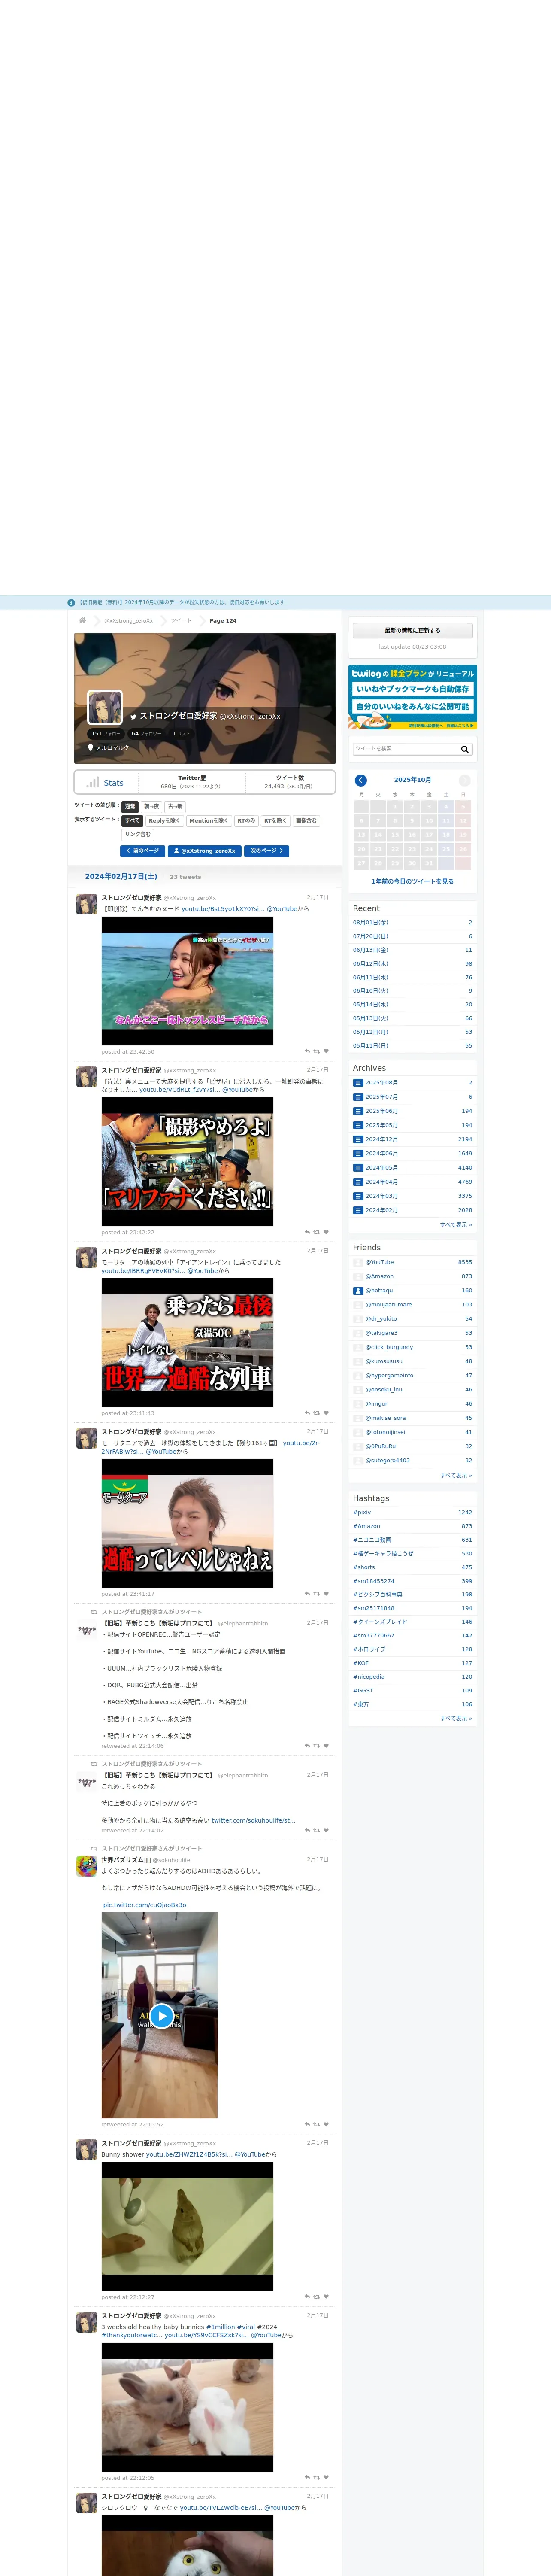Viewport: 551px width, 2576px height.
Task: Open the #pixiv hashtag
Action: click(x=362, y=1512)
